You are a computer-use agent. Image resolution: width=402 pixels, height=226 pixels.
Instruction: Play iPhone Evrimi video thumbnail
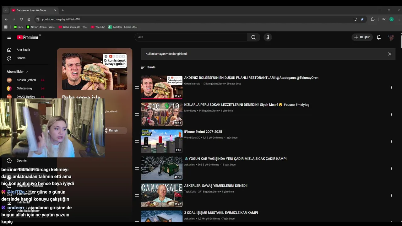pyautogui.click(x=161, y=141)
